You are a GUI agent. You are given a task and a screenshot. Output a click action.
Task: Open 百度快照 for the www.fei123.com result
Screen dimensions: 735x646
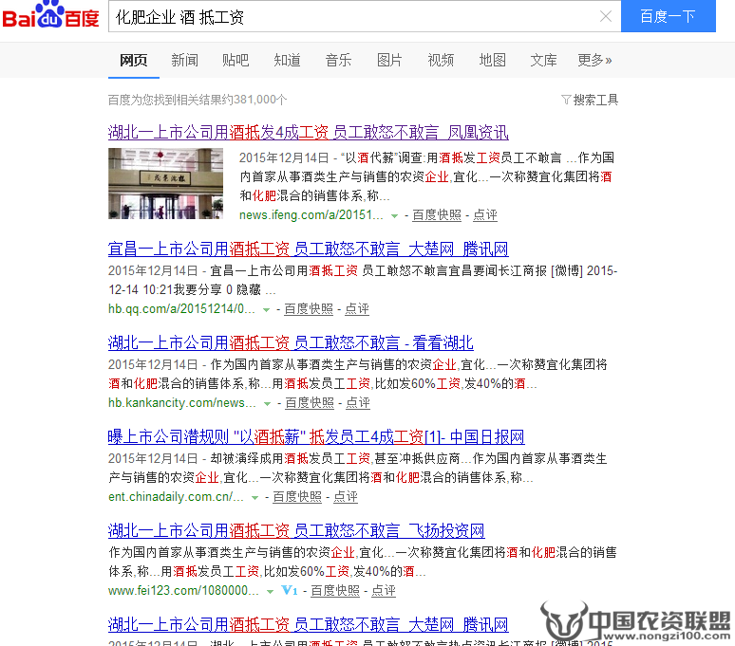click(335, 591)
